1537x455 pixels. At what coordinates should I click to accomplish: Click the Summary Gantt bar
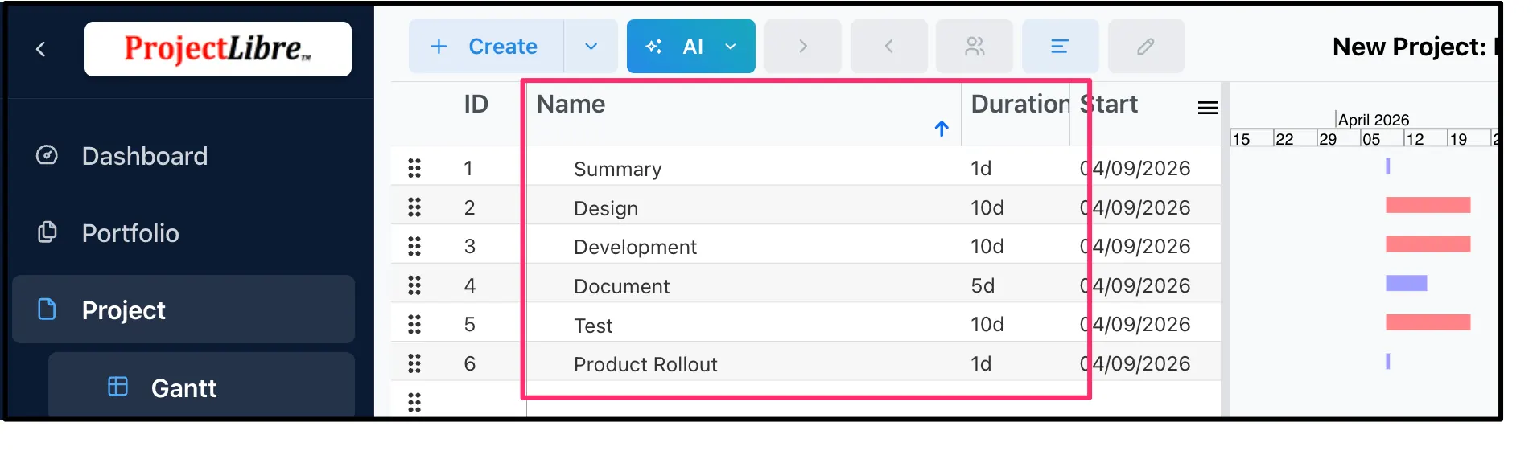(1388, 166)
